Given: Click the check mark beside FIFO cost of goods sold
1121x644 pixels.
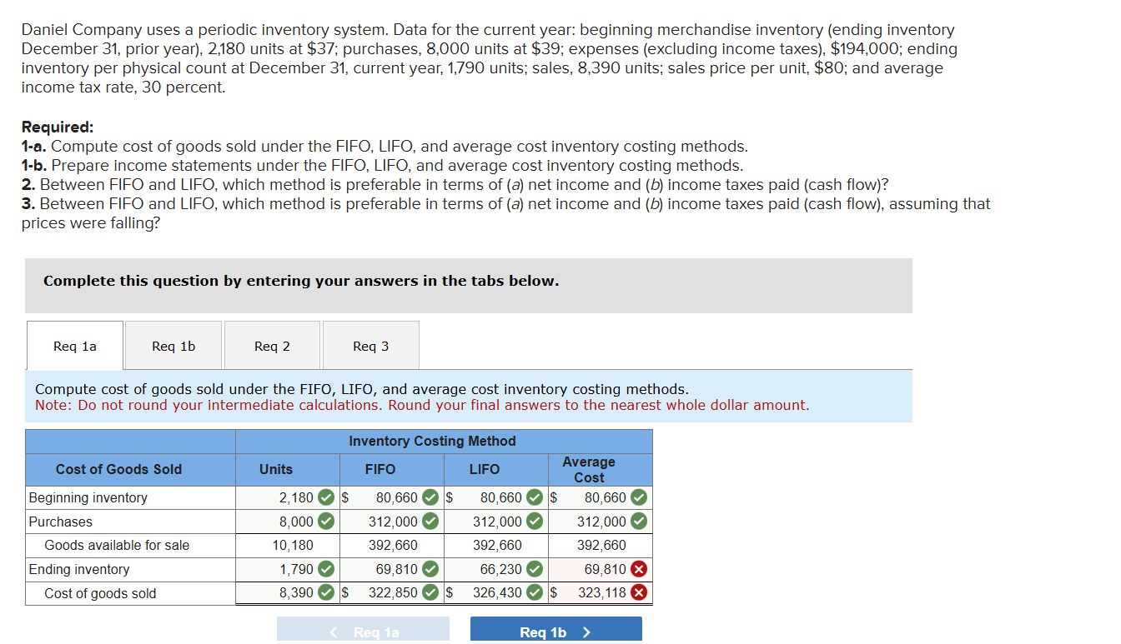Looking at the screenshot, I should pos(430,593).
